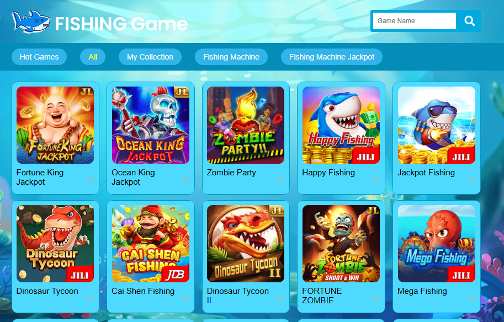The height and width of the screenshot is (322, 504).
Task: Select the Fishing Machine category
Action: [231, 57]
